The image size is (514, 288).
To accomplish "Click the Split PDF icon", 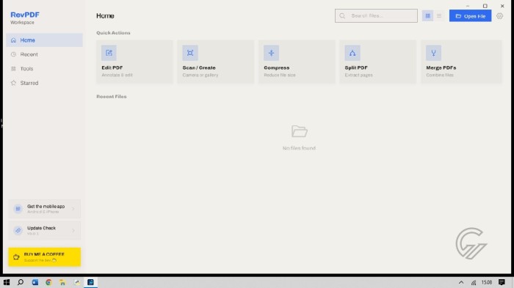I will click(x=352, y=53).
